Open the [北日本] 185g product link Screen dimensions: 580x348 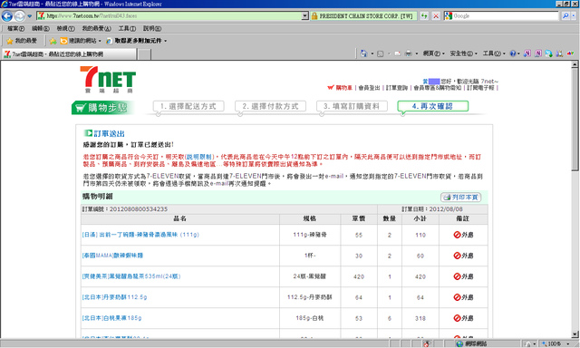point(111,318)
